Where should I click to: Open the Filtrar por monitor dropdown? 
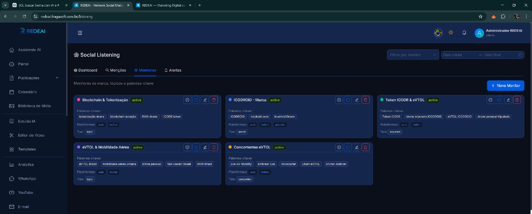pos(413,55)
